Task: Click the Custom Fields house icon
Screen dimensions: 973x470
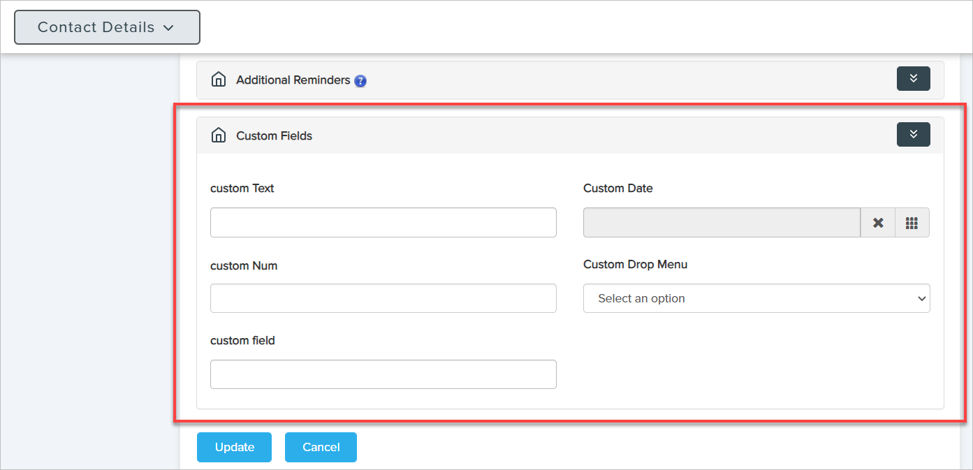Action: click(219, 135)
